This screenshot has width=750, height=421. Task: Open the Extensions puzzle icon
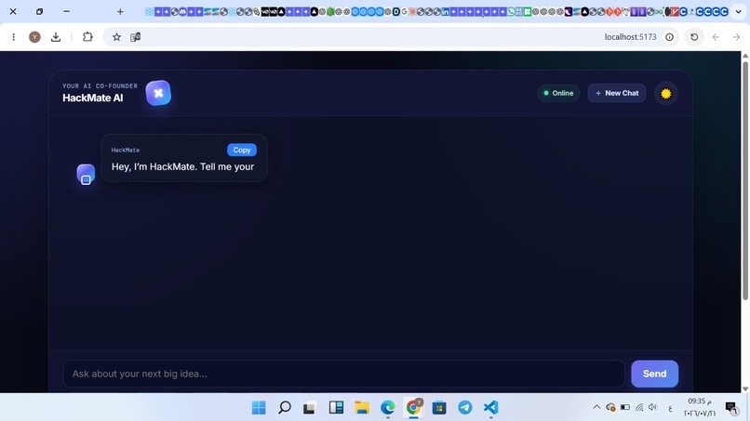coord(87,37)
